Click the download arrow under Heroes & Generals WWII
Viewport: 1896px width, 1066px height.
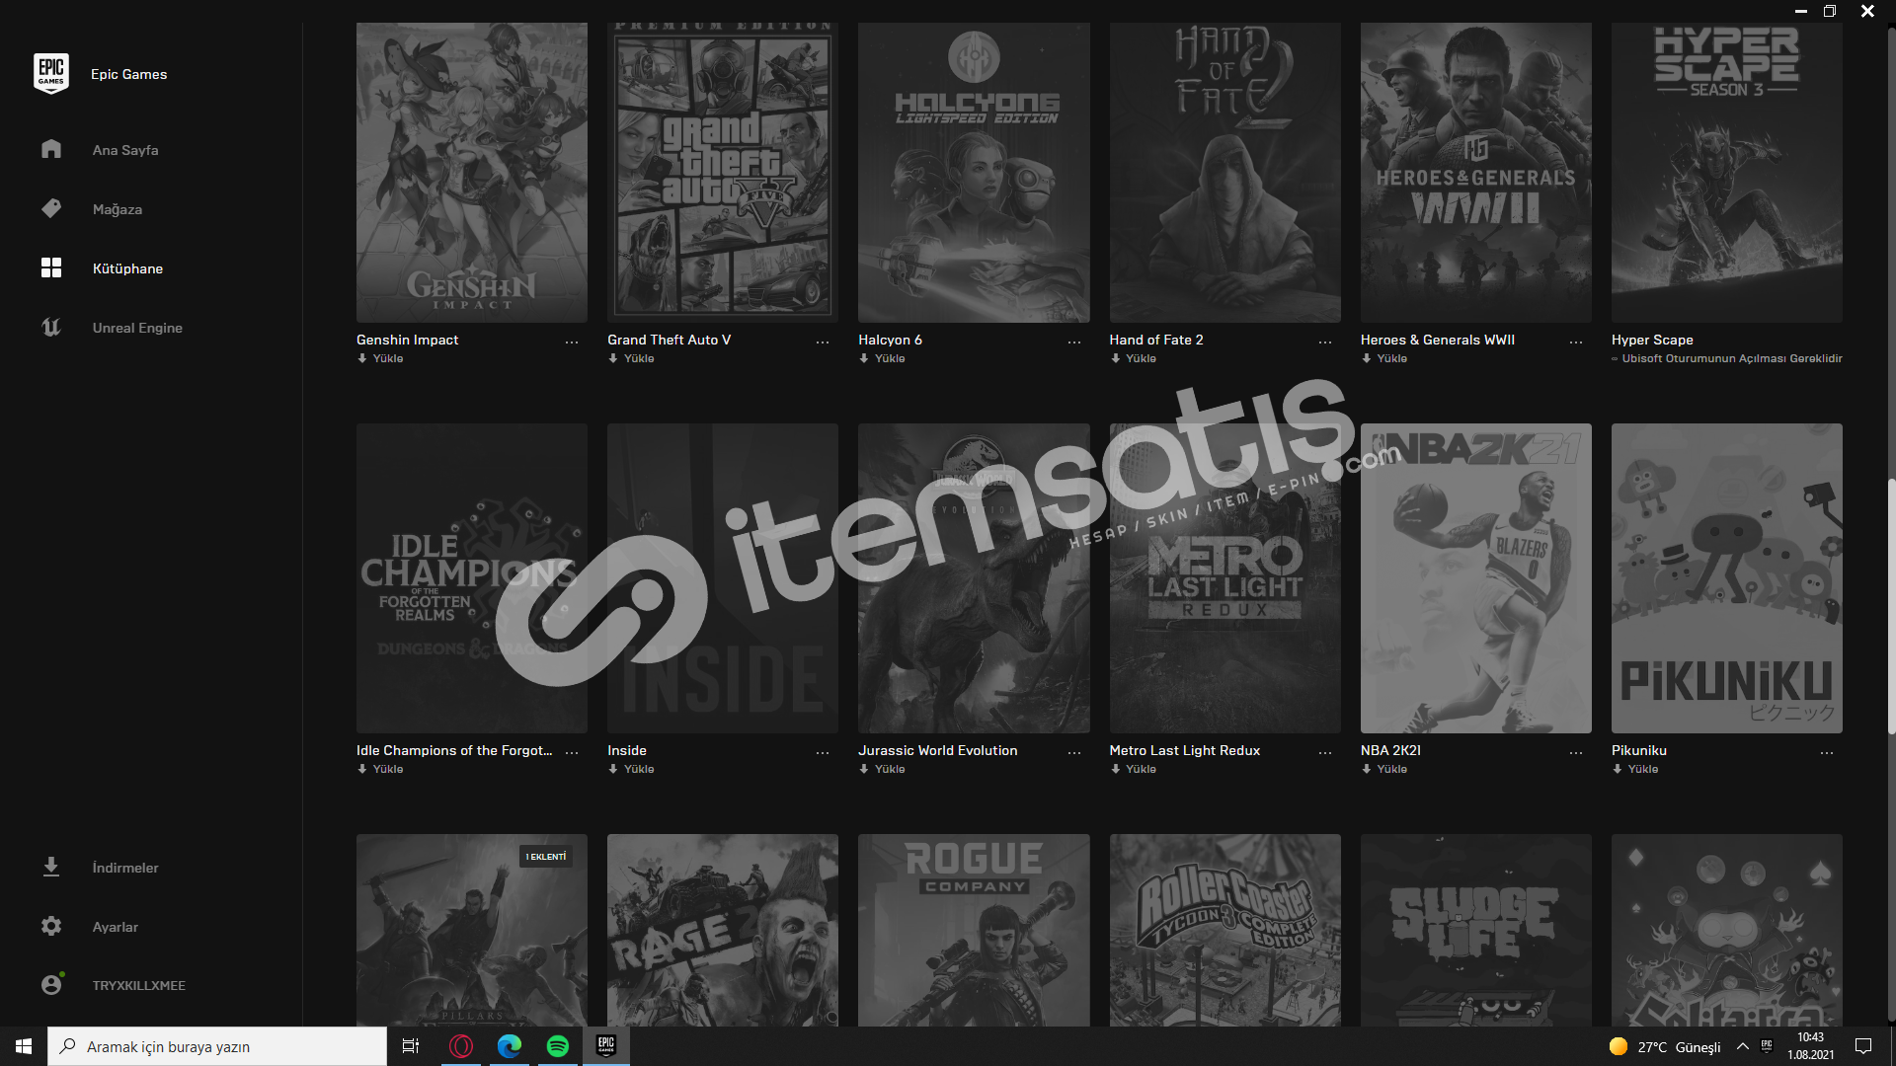point(1366,358)
